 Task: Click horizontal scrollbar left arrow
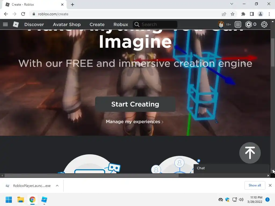[x=2, y=175]
